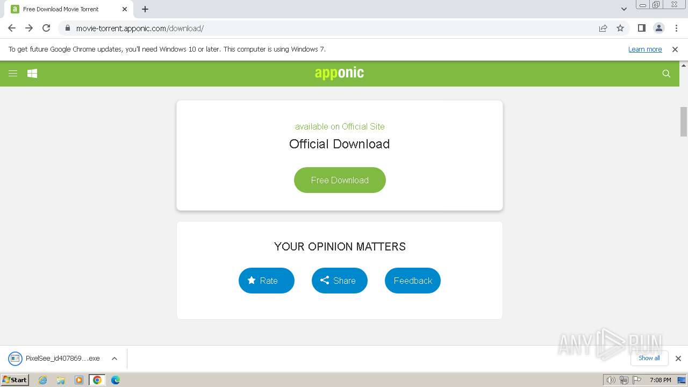Close the downloads shelf
The height and width of the screenshot is (387, 688).
click(x=678, y=359)
